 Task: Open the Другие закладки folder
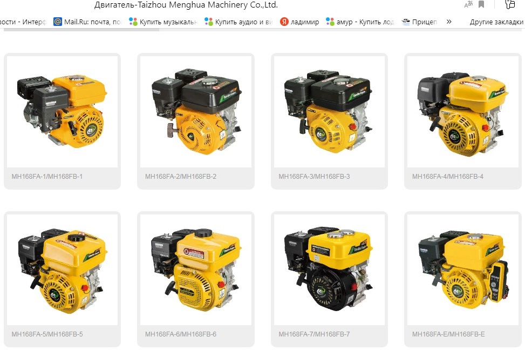point(496,22)
